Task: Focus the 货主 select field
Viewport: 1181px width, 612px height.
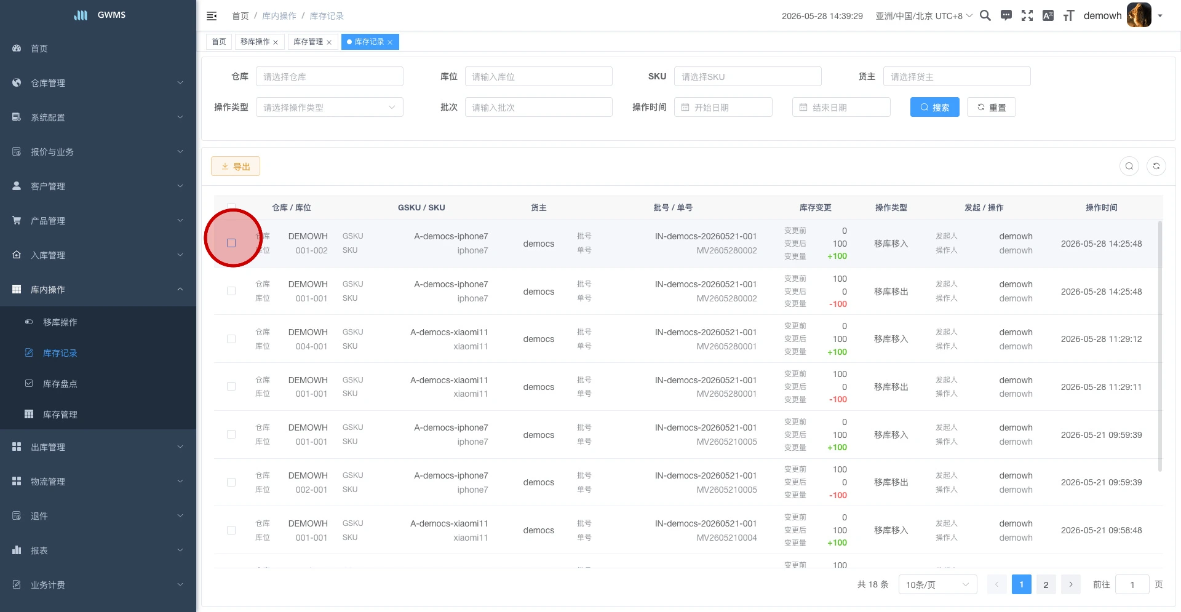Action: point(957,76)
